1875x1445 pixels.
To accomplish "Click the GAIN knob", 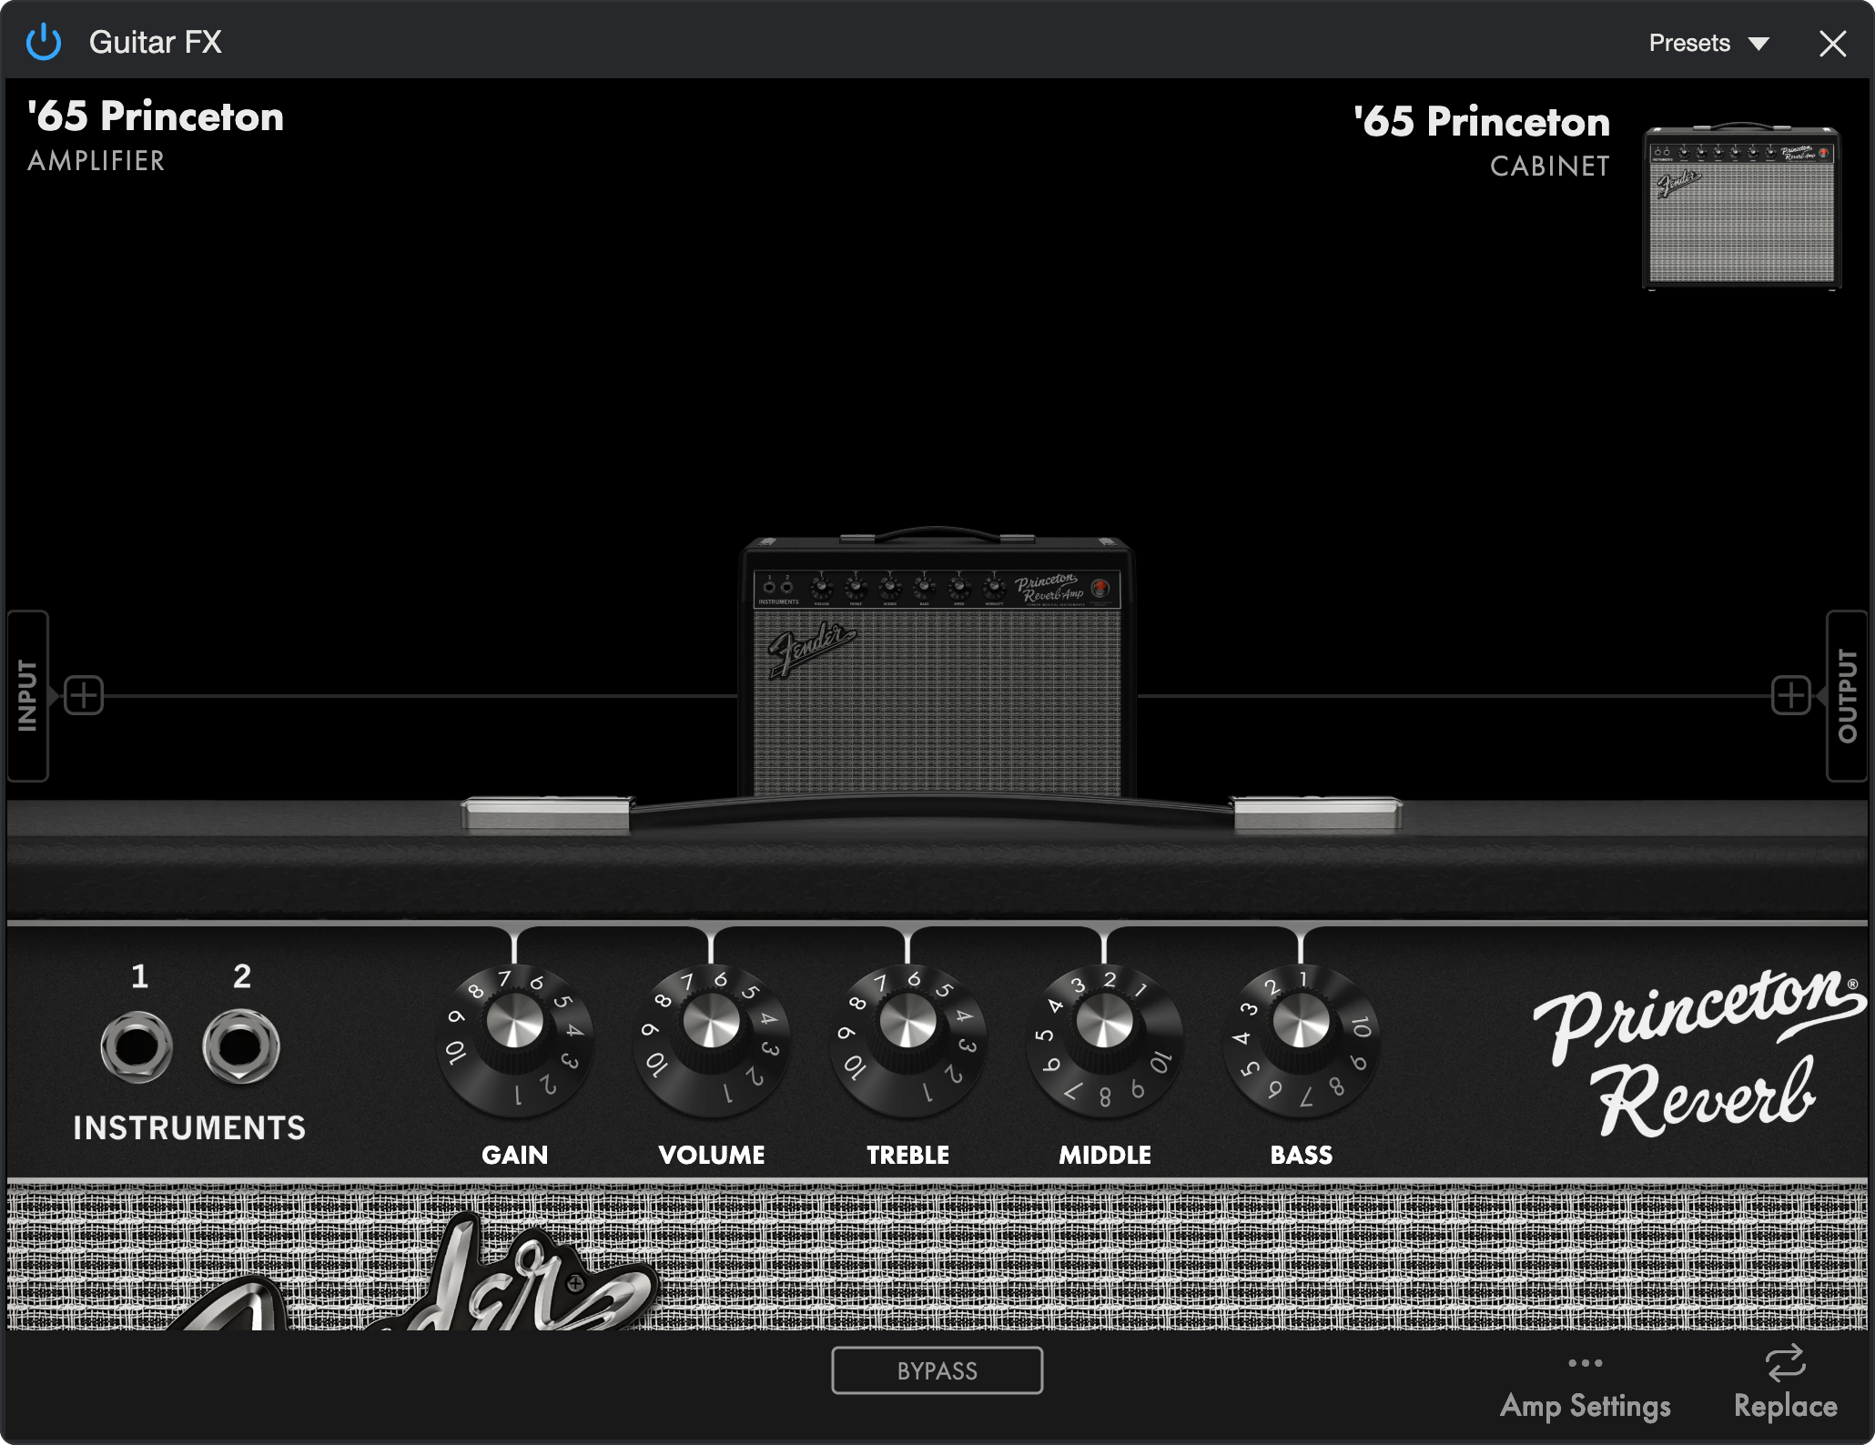I will pos(514,1023).
